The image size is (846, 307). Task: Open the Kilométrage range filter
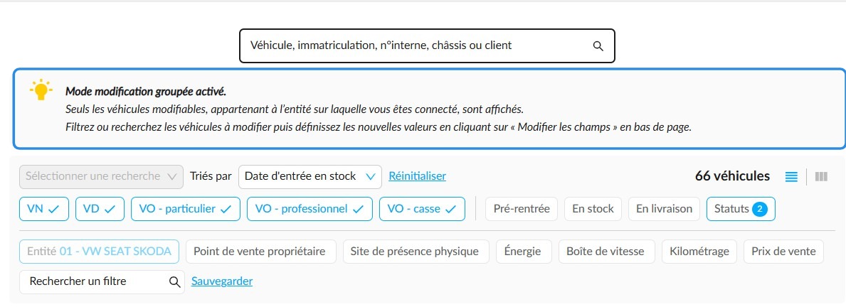click(x=699, y=252)
